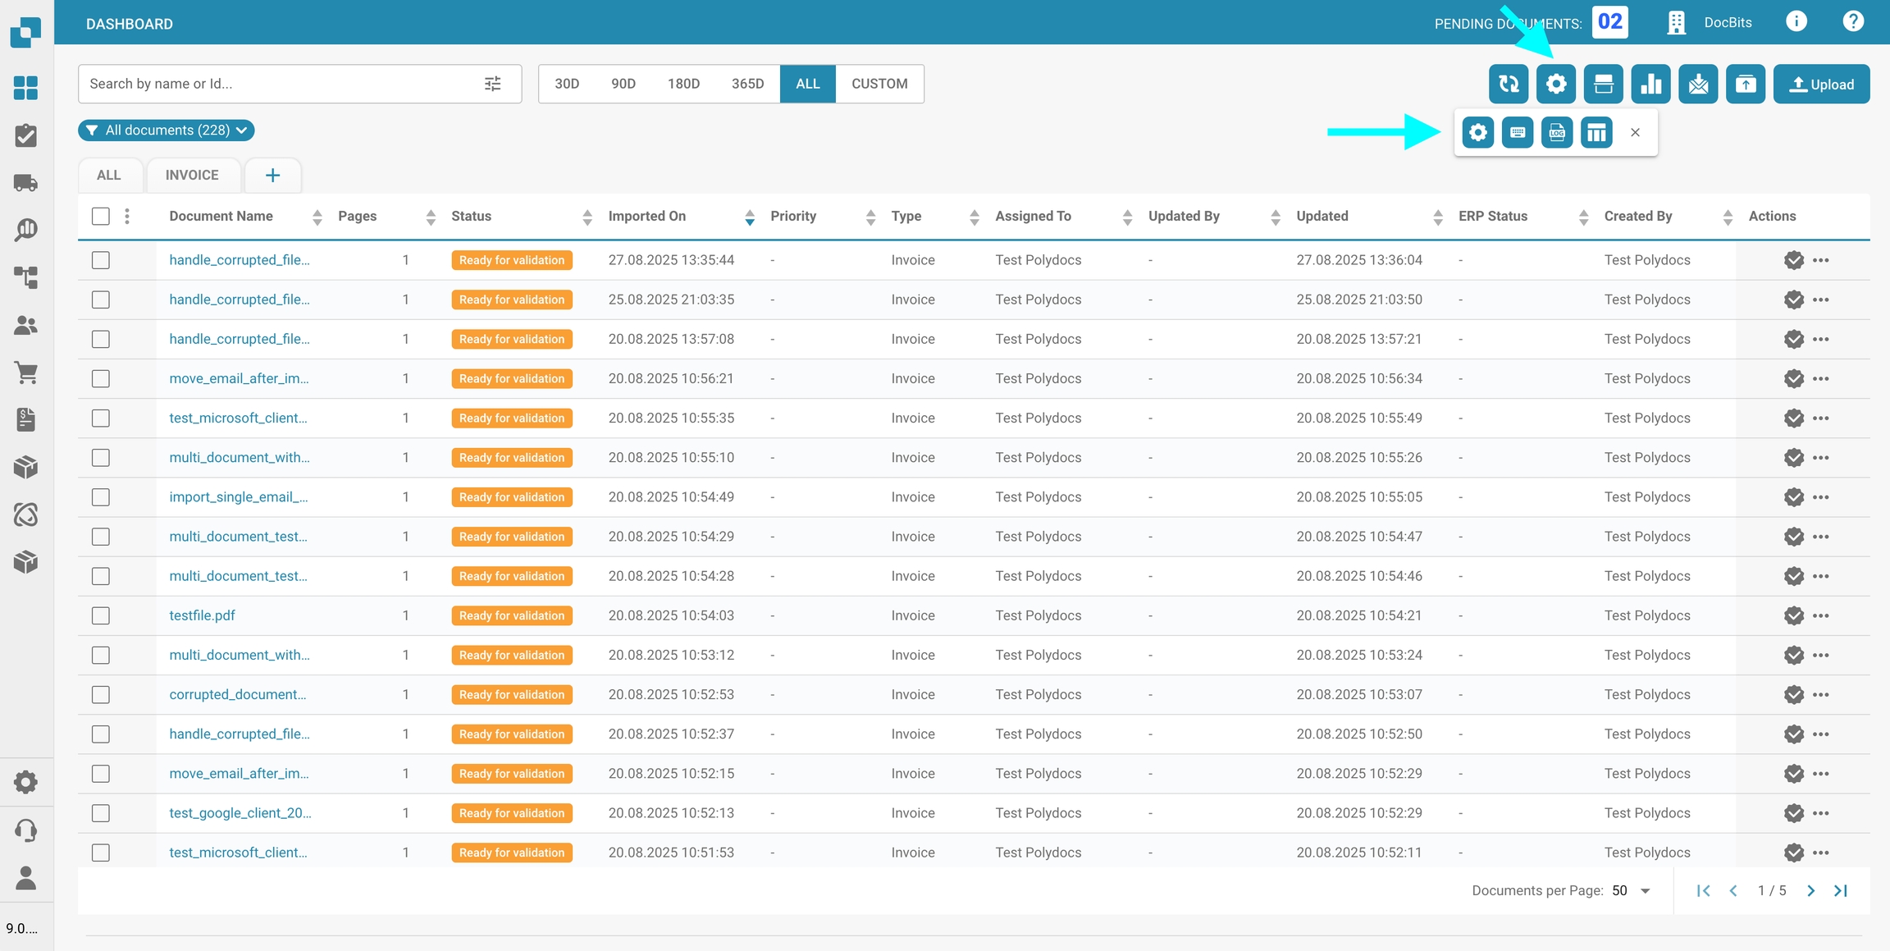
Task: Click the scanner icon in top toolbar
Action: tap(1603, 84)
